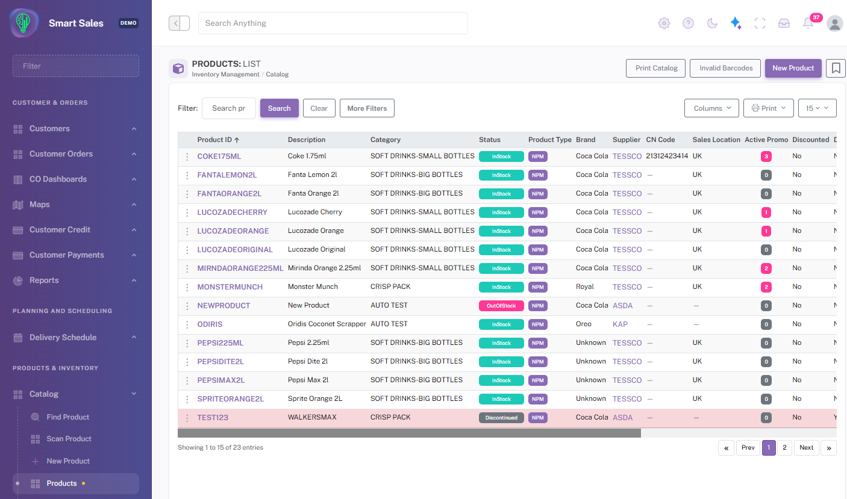Open row actions menu for TEST123
The image size is (847, 499).
point(187,418)
